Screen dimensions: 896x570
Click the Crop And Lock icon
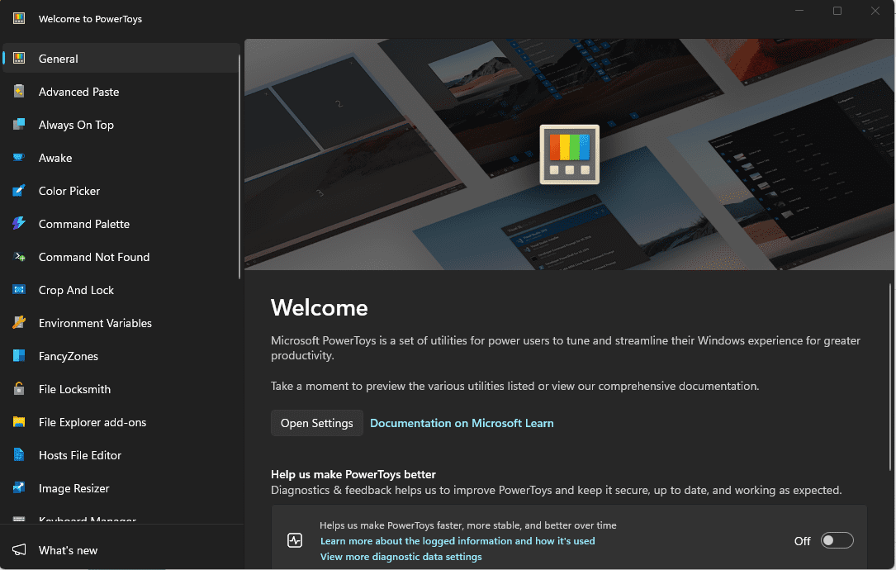click(19, 290)
